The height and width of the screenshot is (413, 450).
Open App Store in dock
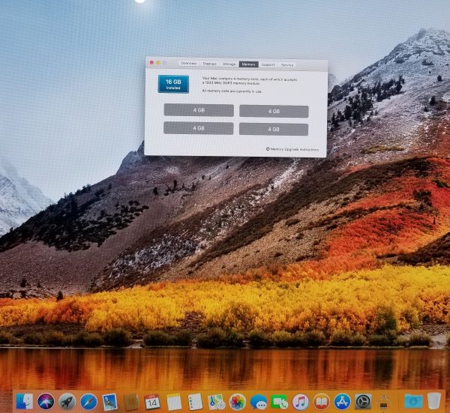point(343,401)
